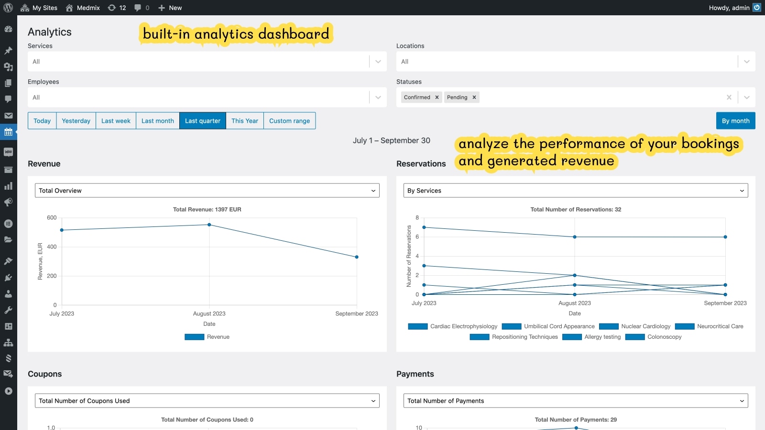Click the WordPress logo in admin bar

8,8
